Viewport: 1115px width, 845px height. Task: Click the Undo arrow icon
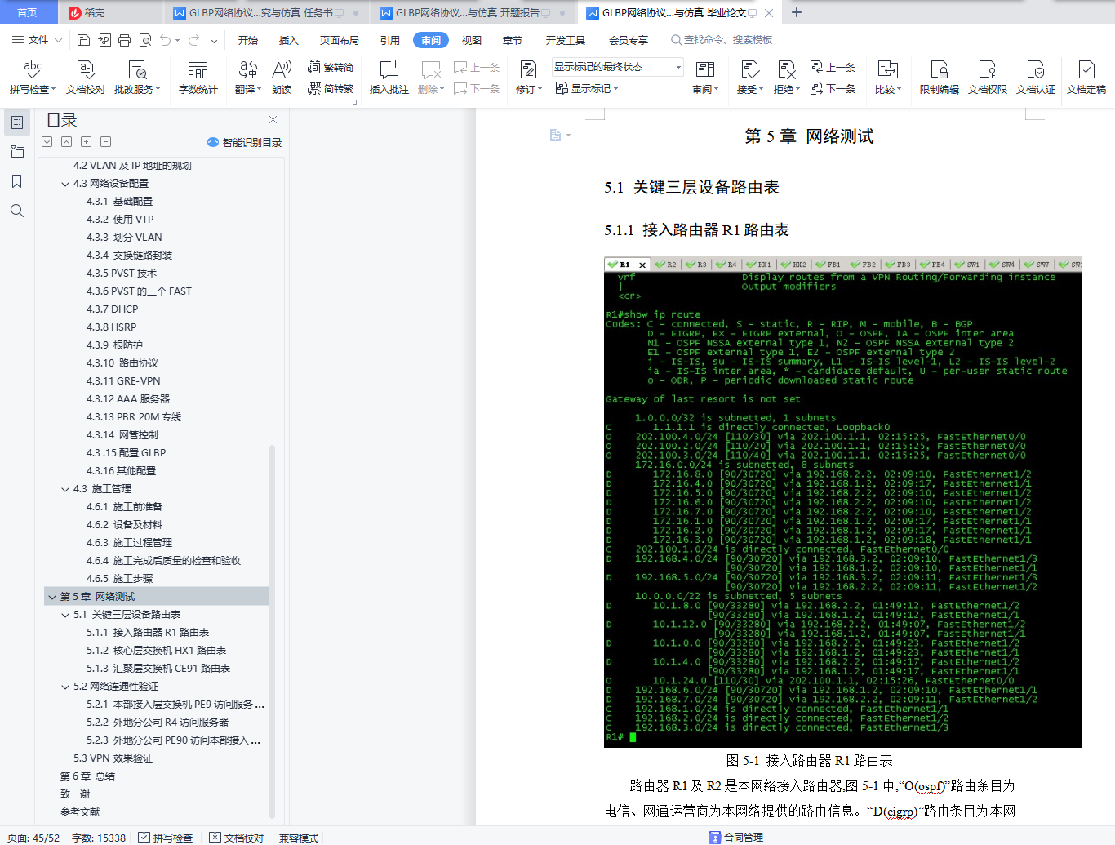(166, 40)
